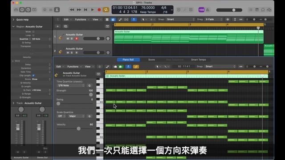The height and width of the screenshot is (160, 285).
Task: Click the 76.0000 tempo value
Action: coord(148,8)
